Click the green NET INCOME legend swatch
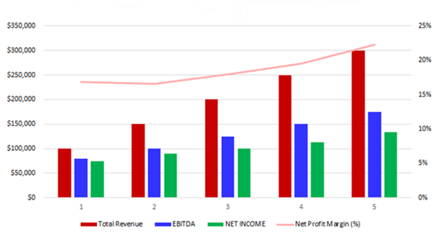438x238 pixels. [216, 224]
